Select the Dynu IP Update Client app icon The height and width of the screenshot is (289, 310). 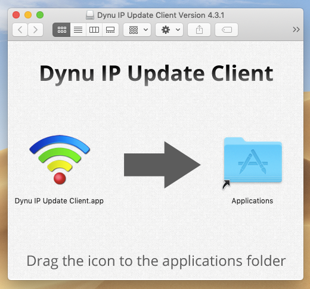(60, 160)
